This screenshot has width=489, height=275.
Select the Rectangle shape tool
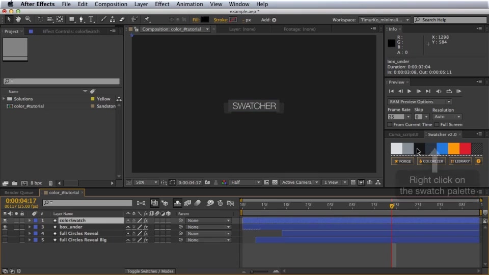[x=72, y=19]
